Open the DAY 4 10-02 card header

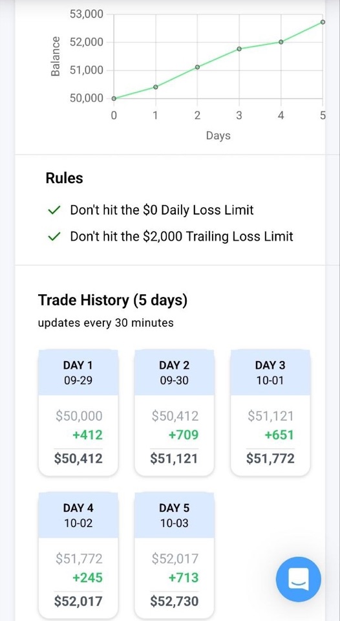(78, 516)
